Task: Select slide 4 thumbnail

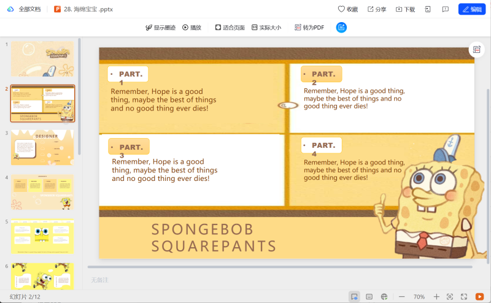Action: (x=42, y=192)
